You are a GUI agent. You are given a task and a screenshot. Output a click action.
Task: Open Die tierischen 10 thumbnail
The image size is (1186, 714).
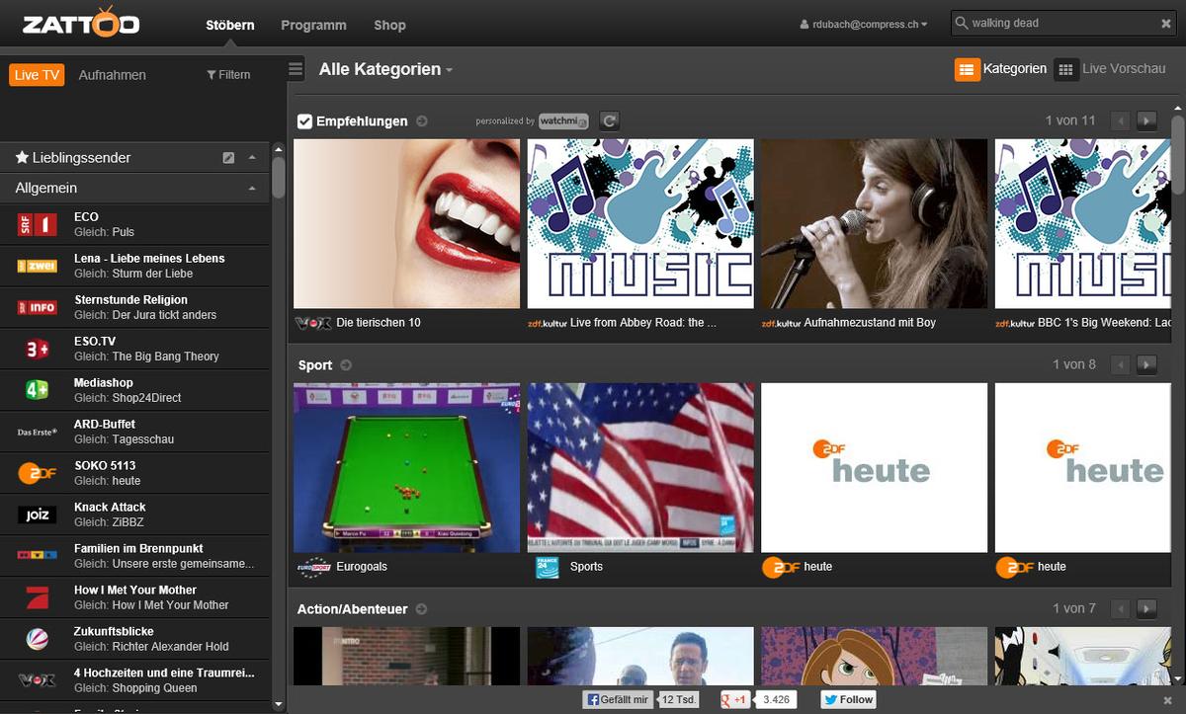pos(407,223)
